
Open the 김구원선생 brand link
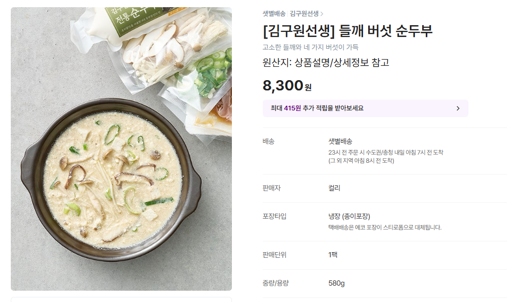(x=304, y=14)
